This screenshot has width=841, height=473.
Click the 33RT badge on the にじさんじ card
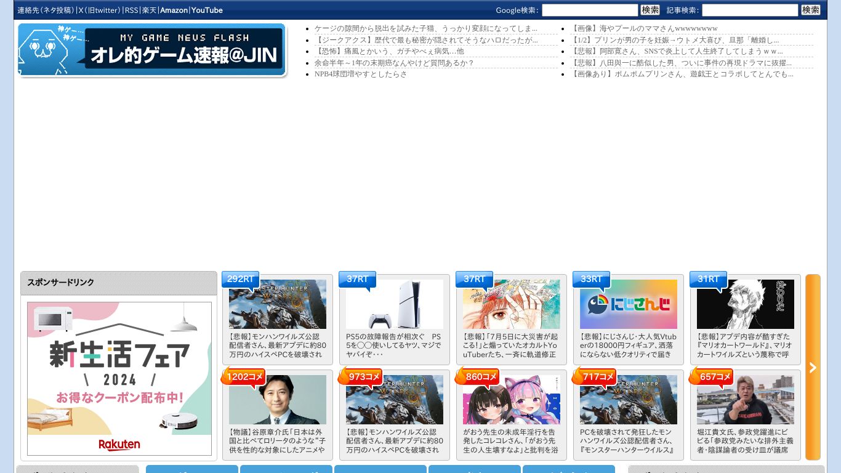pyautogui.click(x=592, y=280)
